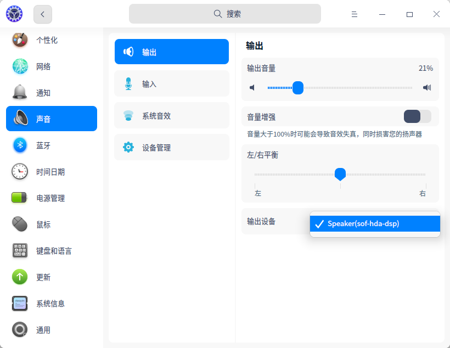
Task: Toggle the 音量增强 volume boost switch
Action: (x=417, y=116)
